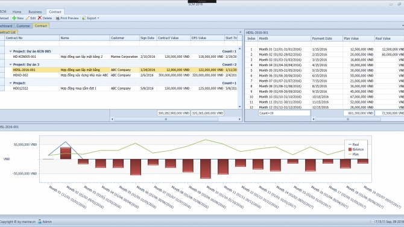Select the Contract ribbon tab
This screenshot has width=404, height=227.
click(55, 11)
